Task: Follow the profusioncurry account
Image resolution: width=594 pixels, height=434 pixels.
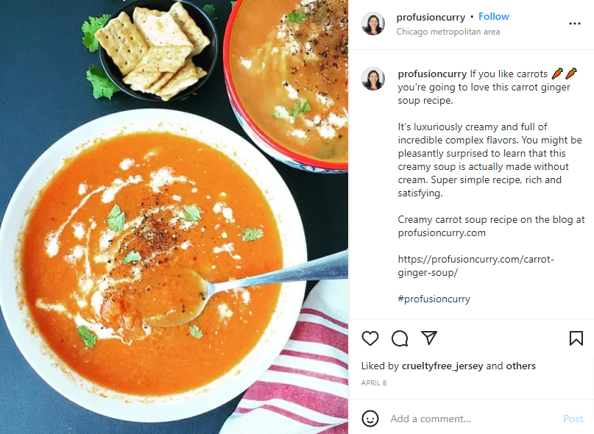Action: coord(494,17)
